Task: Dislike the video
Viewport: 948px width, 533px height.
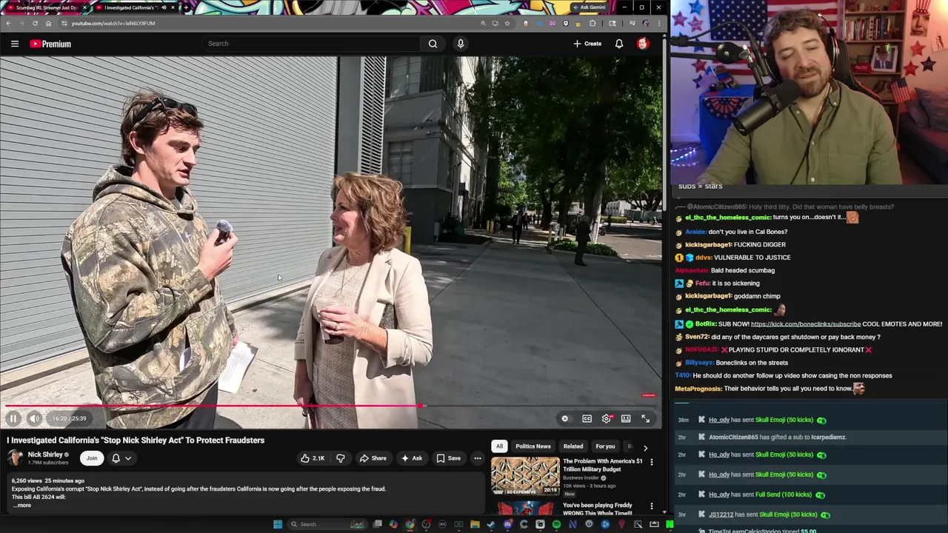Action: (341, 458)
